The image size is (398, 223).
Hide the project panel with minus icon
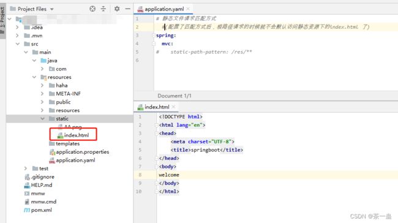point(128,9)
